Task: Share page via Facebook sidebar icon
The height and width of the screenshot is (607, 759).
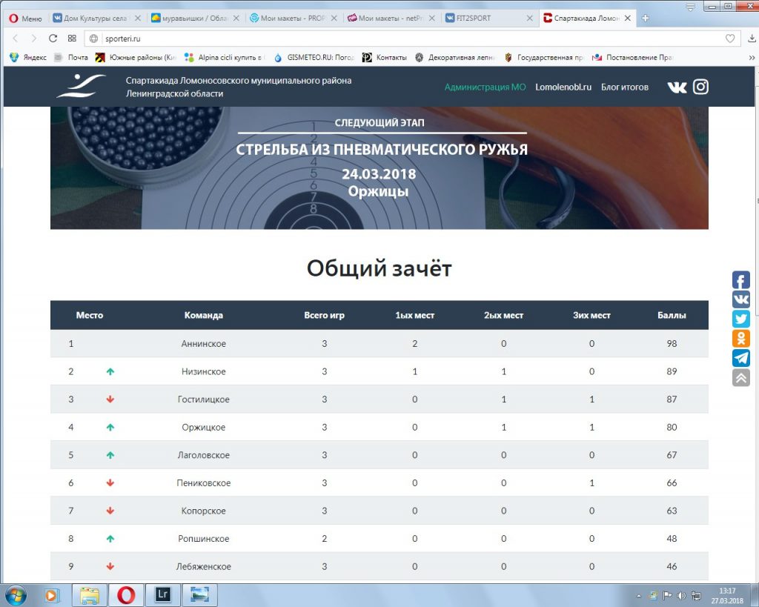Action: tap(741, 280)
